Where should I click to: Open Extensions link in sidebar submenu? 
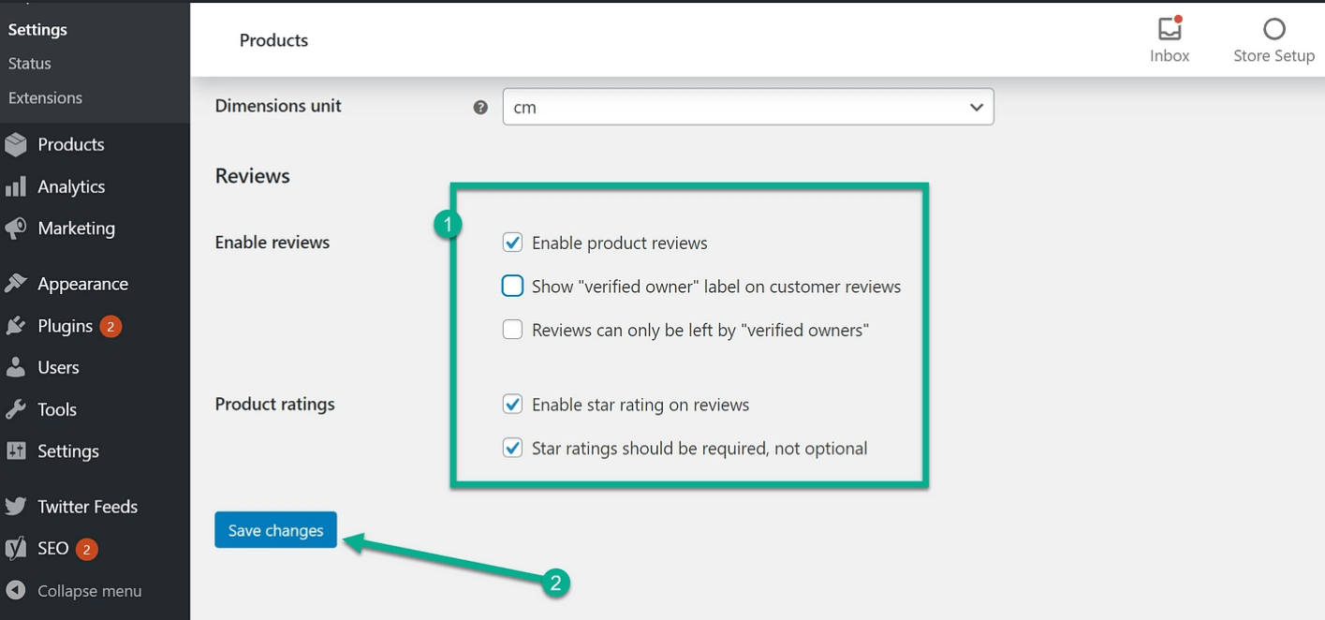(45, 97)
